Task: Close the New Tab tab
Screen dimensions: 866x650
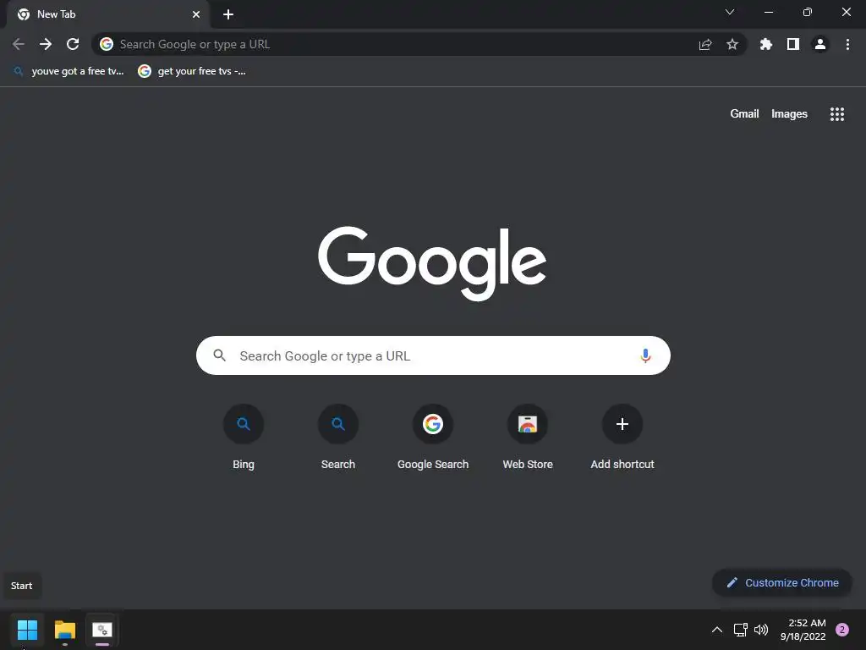Action: pos(196,14)
